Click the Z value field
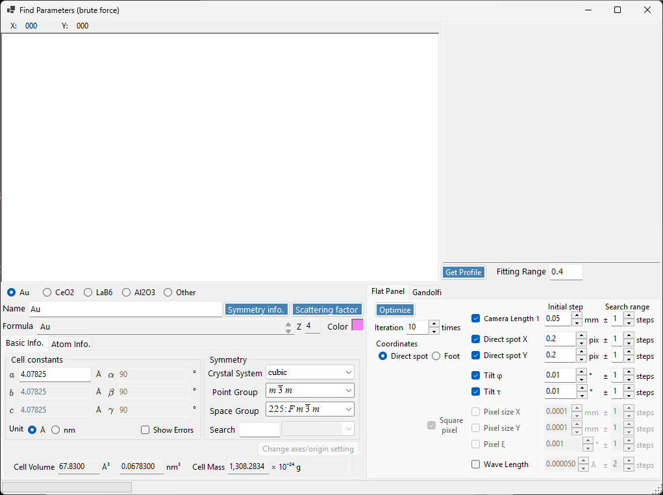The width and height of the screenshot is (663, 495). 312,326
